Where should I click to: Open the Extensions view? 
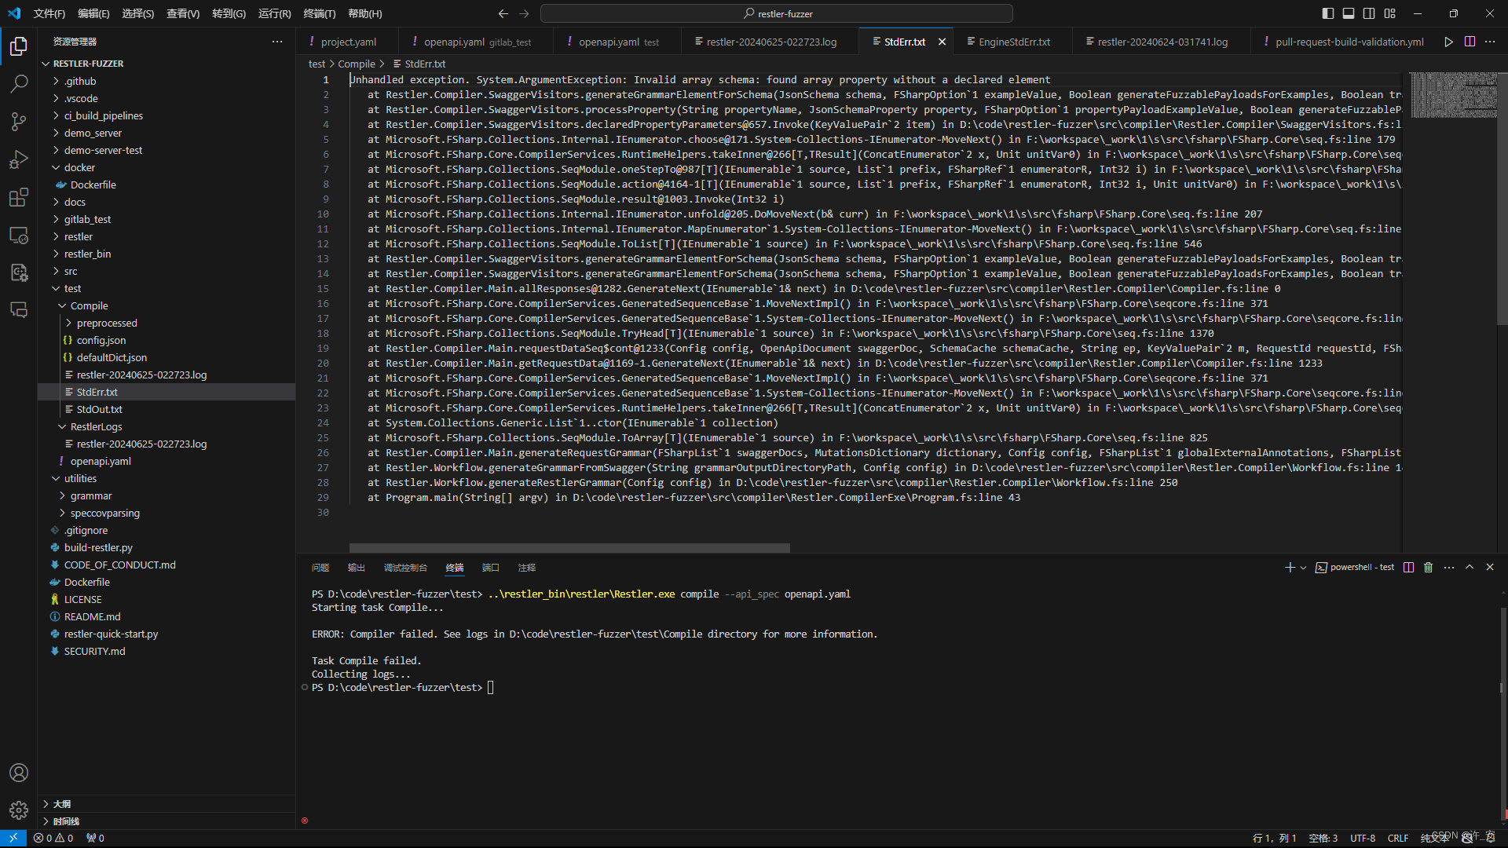coord(19,197)
